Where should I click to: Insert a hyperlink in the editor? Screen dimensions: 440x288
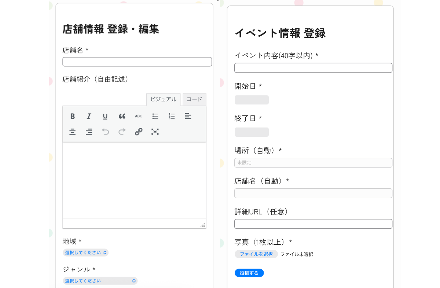click(138, 132)
